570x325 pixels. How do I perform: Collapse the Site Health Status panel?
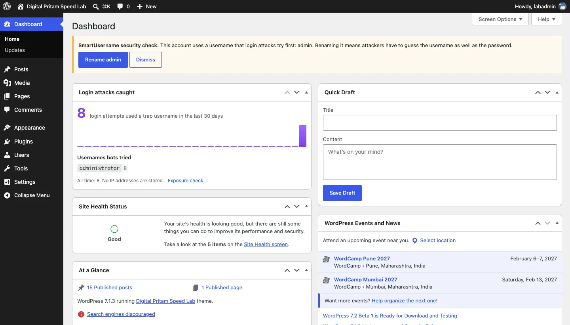tap(306, 206)
